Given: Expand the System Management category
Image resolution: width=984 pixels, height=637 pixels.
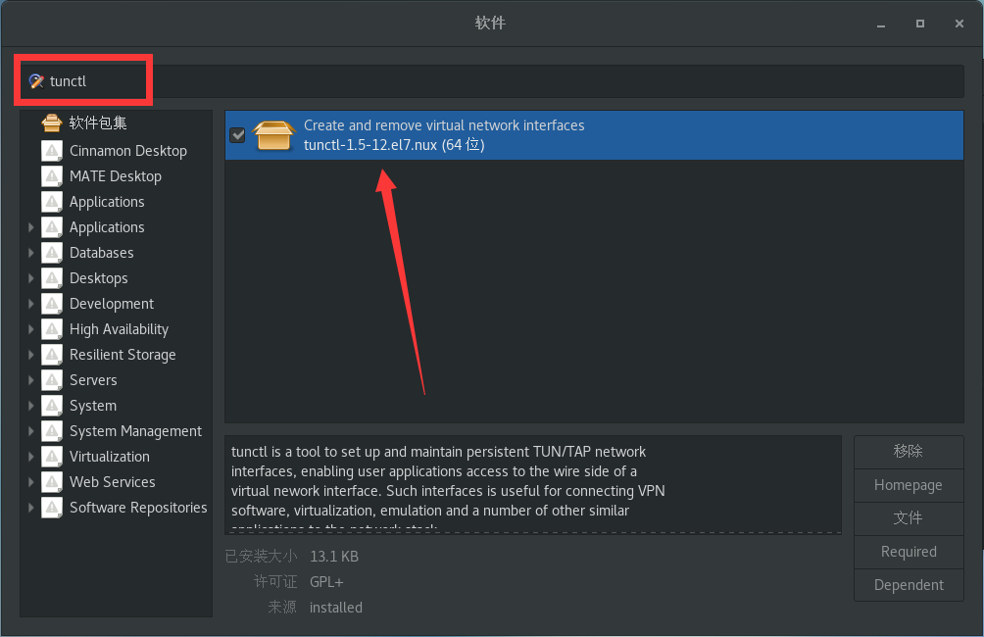Looking at the screenshot, I should tap(32, 431).
